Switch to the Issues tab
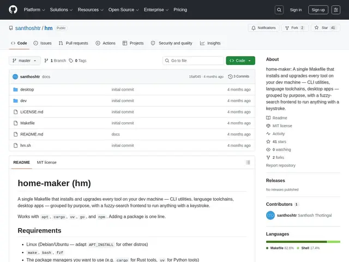Image resolution: width=349 pixels, height=262 pixels. [43, 43]
